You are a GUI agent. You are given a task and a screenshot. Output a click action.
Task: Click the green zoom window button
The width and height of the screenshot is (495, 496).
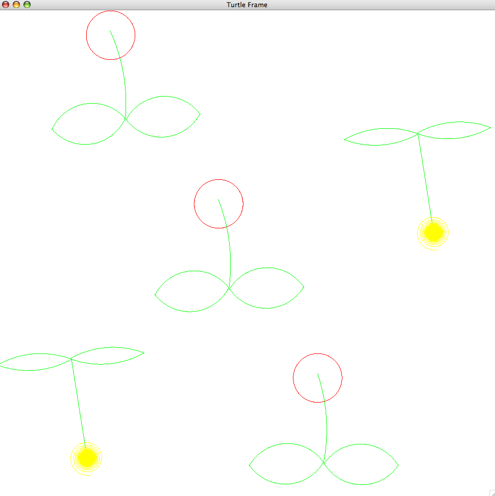(27, 5)
